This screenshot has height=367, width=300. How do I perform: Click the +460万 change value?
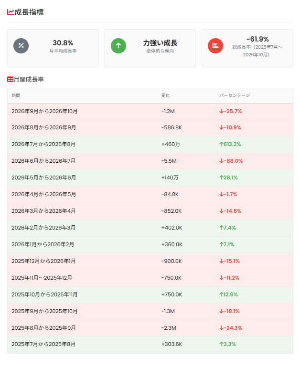(171, 145)
